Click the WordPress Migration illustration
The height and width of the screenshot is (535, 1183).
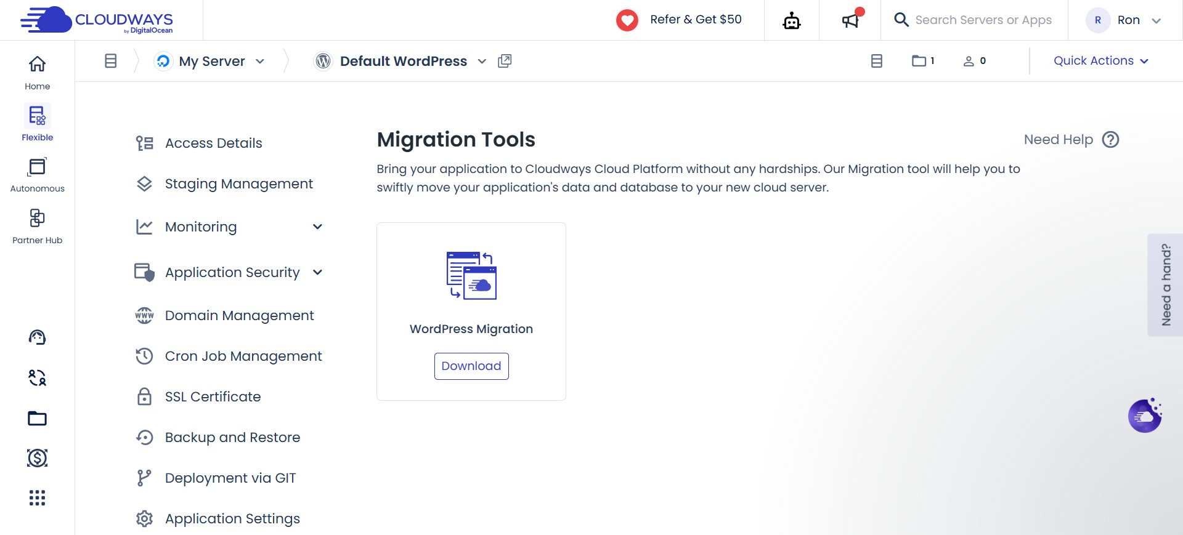[x=471, y=275]
